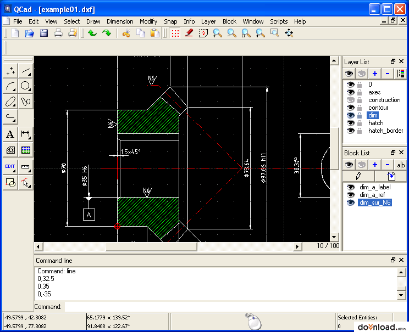Viewport: 409px width, 332px height.
Task: Click Zoom In magnifier icon
Action: pyautogui.click(x=218, y=33)
